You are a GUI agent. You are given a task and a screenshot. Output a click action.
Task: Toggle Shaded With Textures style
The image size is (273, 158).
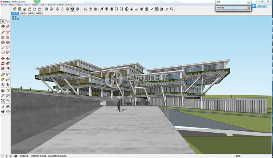click(x=72, y=9)
